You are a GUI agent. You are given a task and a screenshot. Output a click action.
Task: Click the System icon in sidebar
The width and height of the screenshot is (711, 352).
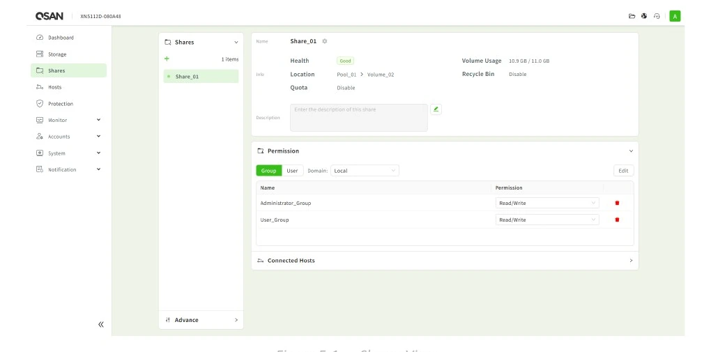click(x=40, y=153)
